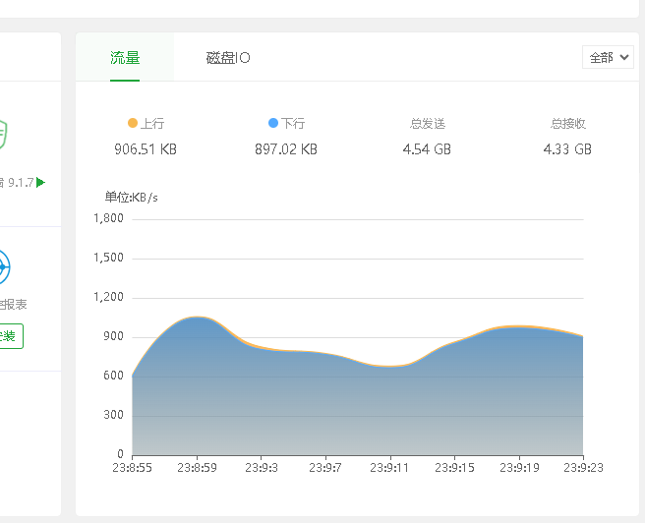Click the green arrow next to version 9.1.7
Image resolution: width=645 pixels, height=523 pixels.
coord(40,182)
